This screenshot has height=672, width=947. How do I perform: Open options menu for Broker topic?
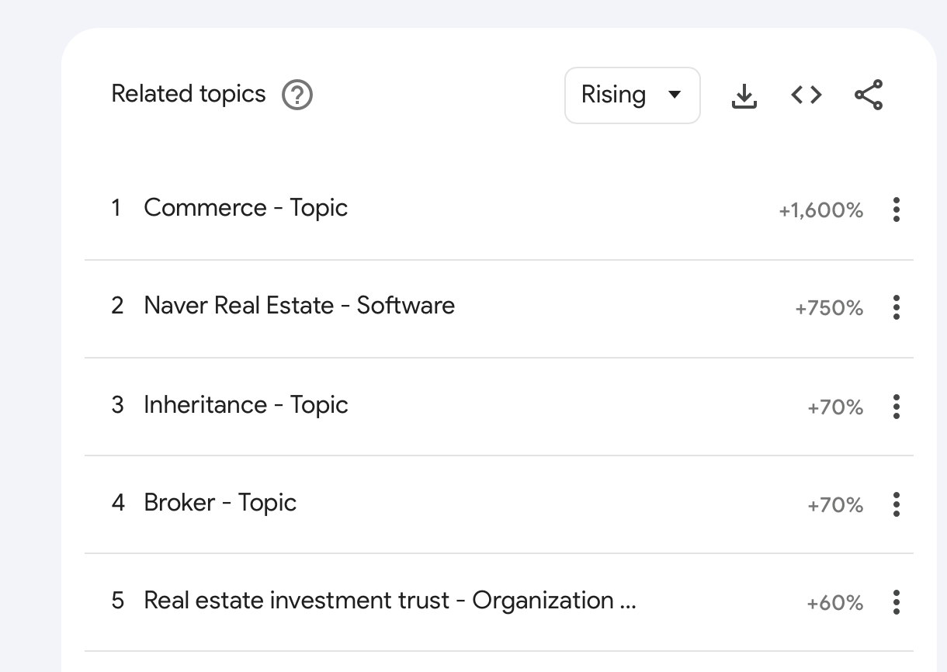pos(896,504)
